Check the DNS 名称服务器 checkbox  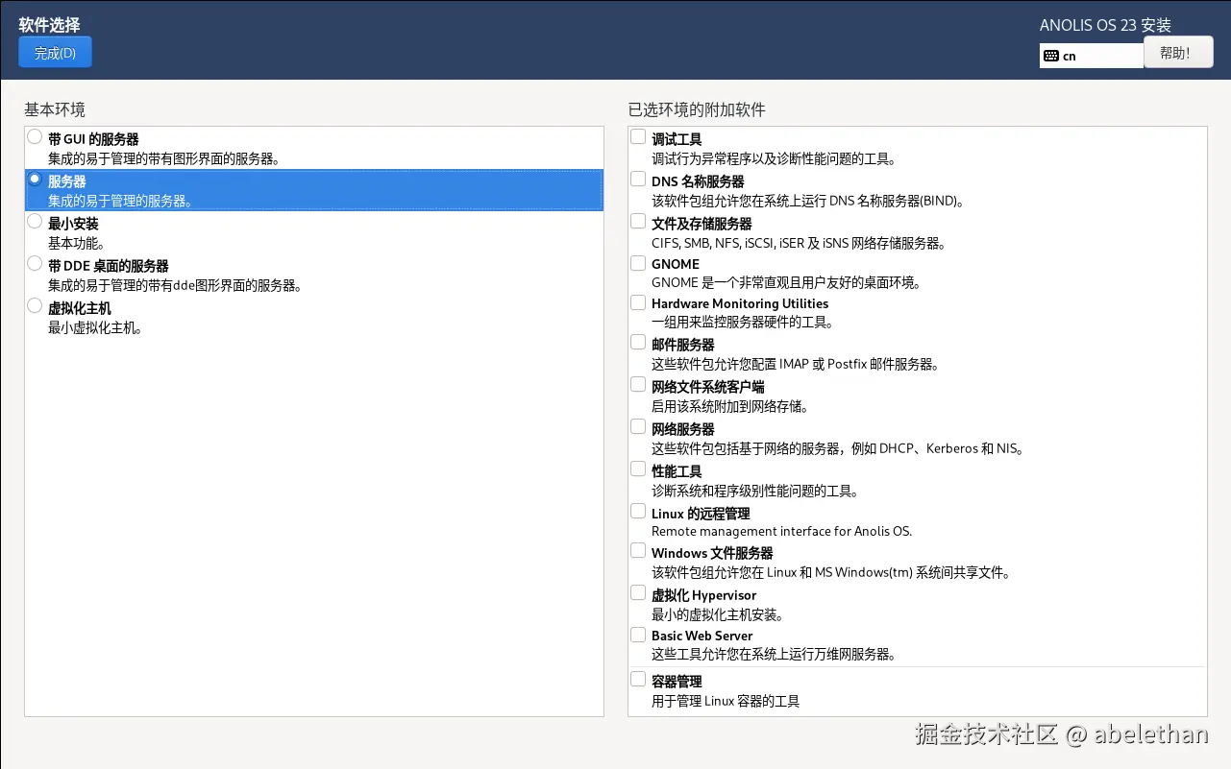point(638,179)
